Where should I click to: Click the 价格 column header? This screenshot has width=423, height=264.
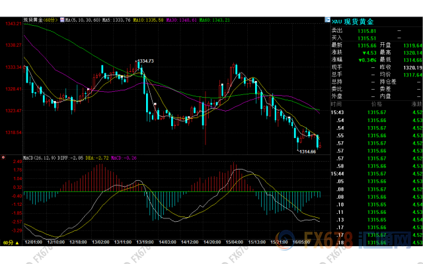coord(377,104)
